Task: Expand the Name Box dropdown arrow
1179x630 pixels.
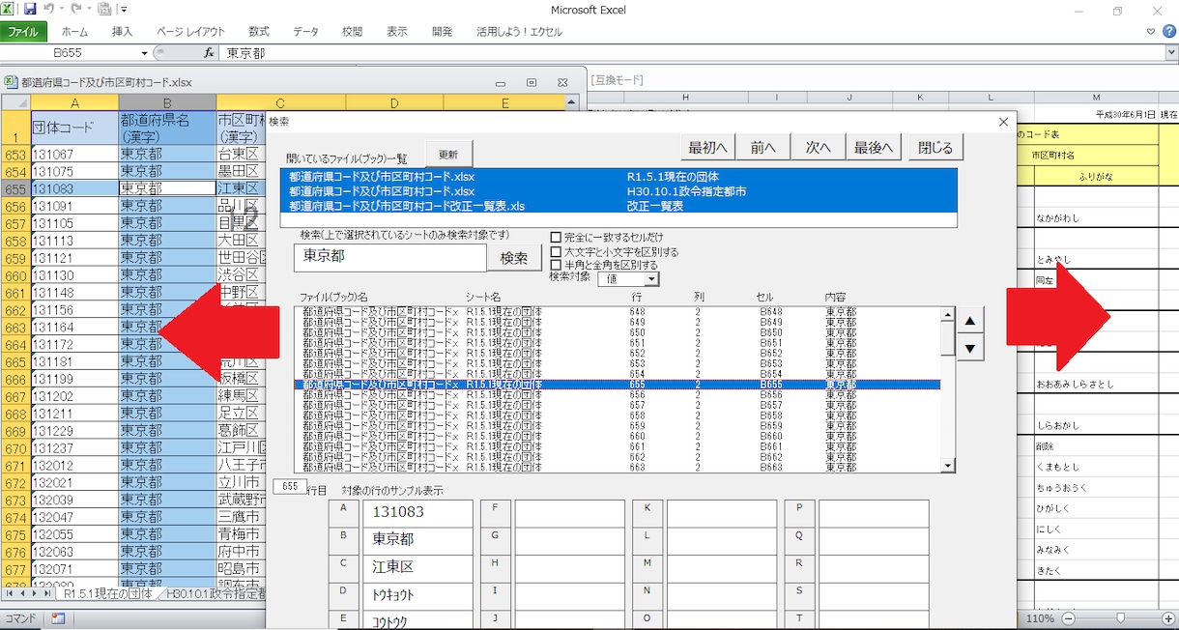Action: tap(145, 53)
